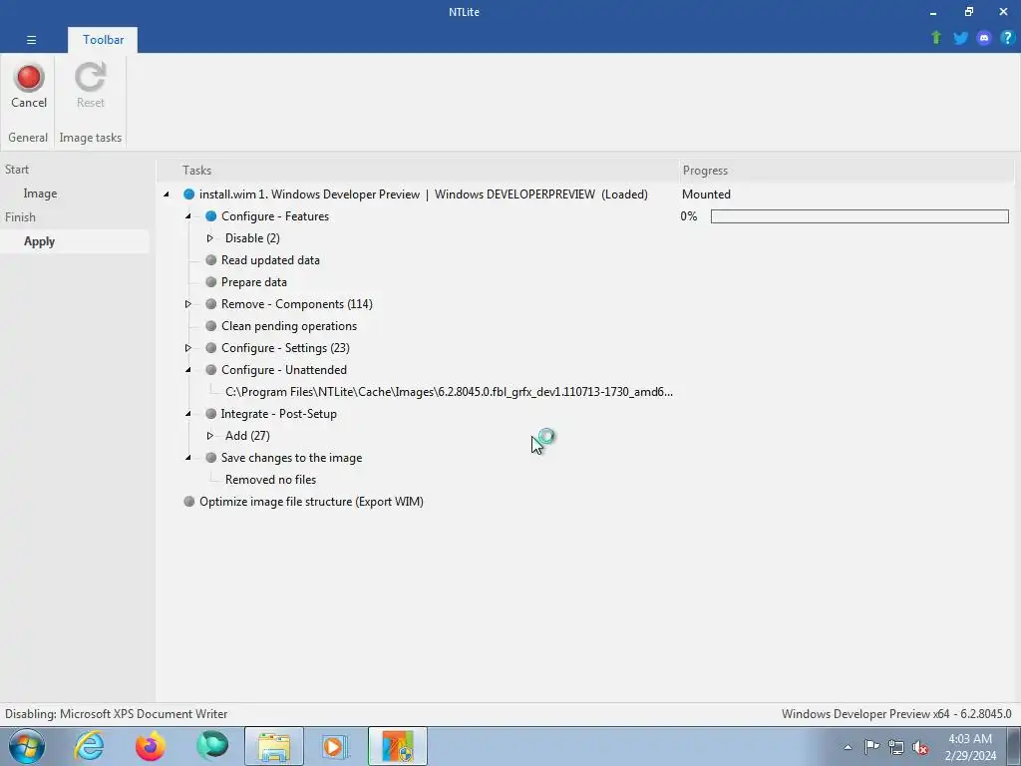Click grey dot beside Configure - Settings

click(x=211, y=348)
